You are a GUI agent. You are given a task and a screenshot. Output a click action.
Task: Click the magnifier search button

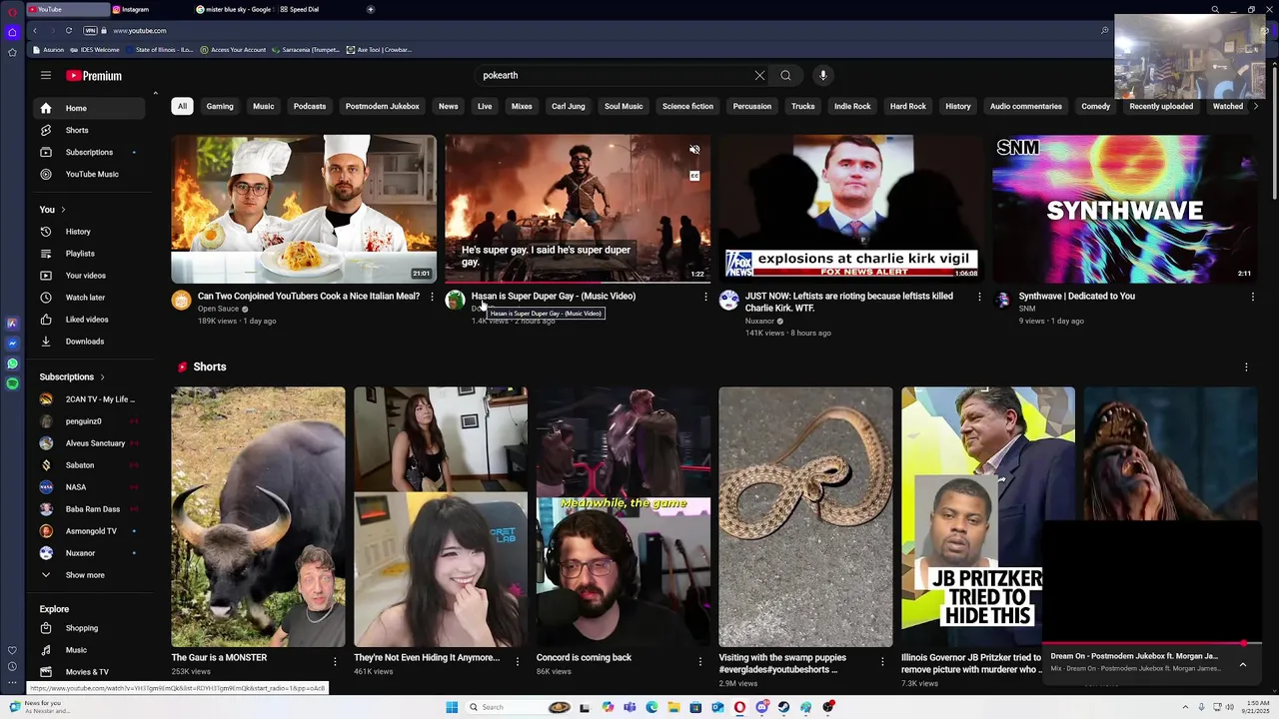pos(785,75)
